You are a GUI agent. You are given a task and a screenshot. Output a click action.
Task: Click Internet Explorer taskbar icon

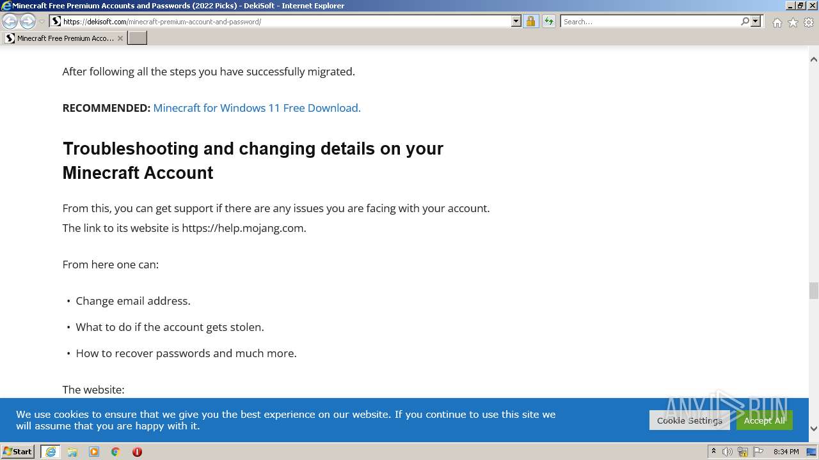click(51, 452)
